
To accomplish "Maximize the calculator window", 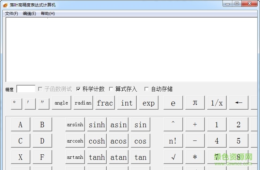I will 237,4.
